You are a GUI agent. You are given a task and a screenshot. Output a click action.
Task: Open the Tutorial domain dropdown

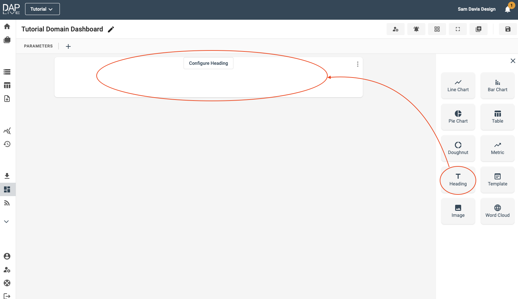[42, 9]
